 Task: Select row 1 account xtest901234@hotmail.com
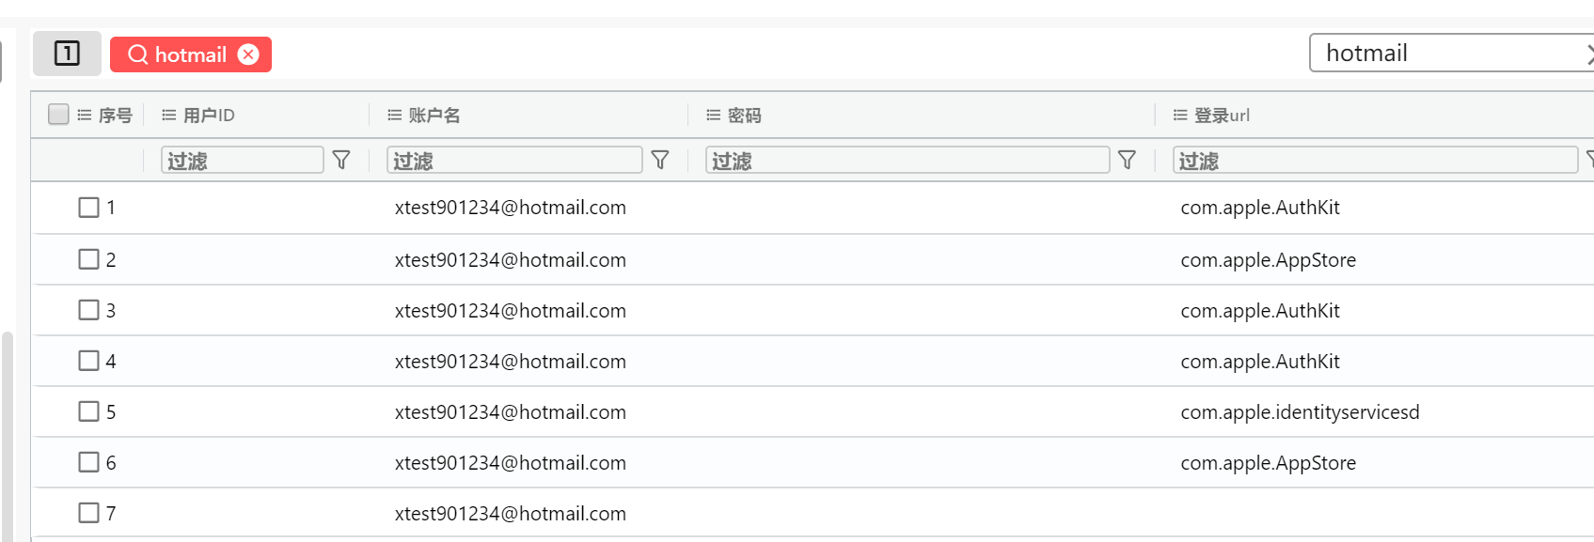(511, 208)
